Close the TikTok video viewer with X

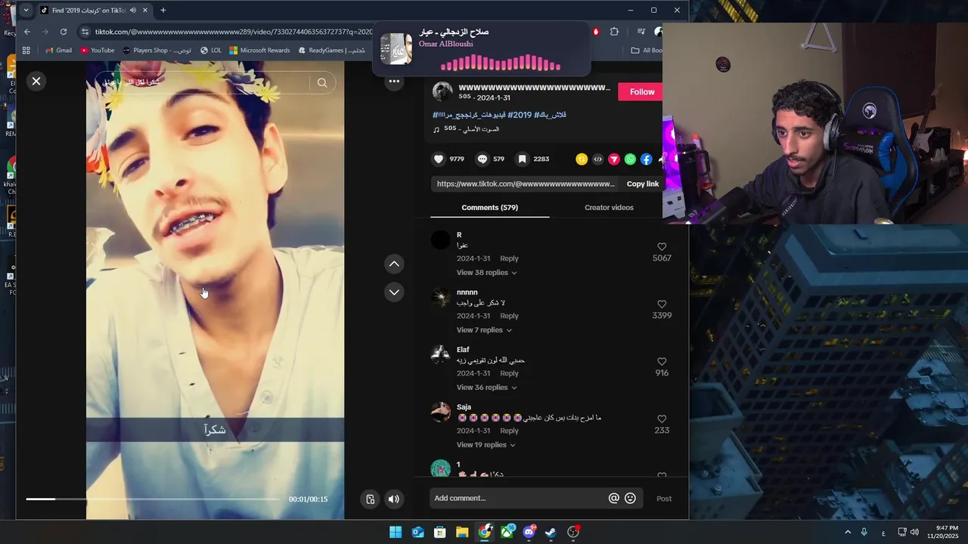point(36,81)
